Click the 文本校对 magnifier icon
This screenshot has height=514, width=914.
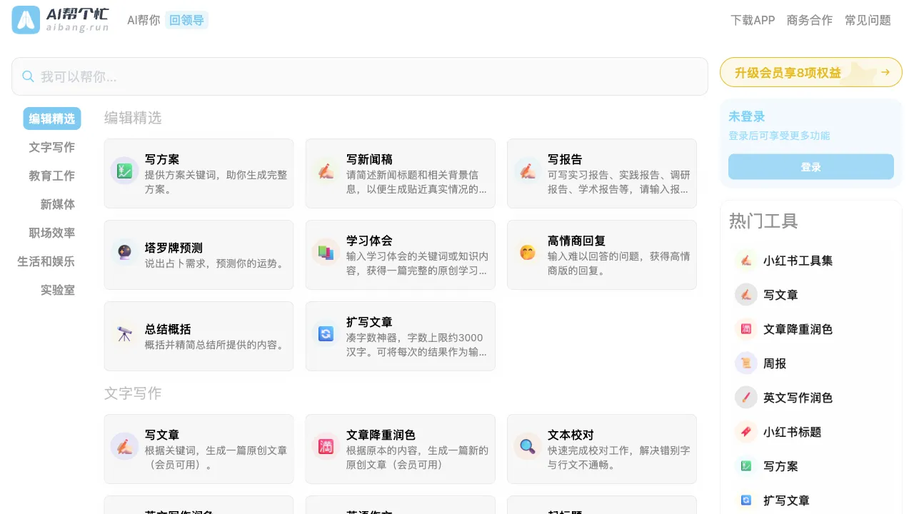(x=528, y=446)
